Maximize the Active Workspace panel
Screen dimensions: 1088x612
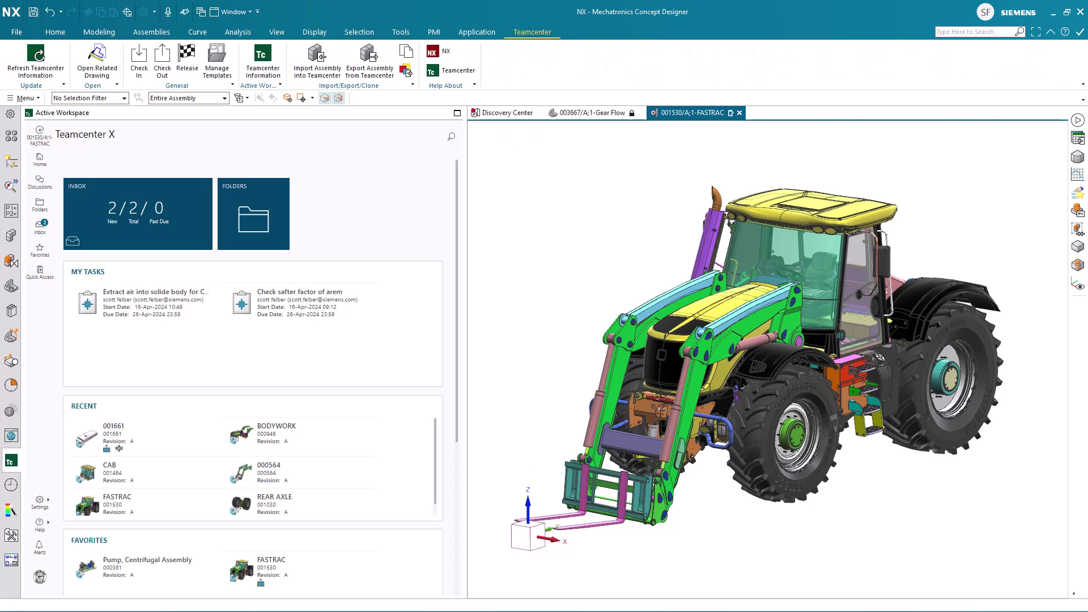pyautogui.click(x=457, y=113)
